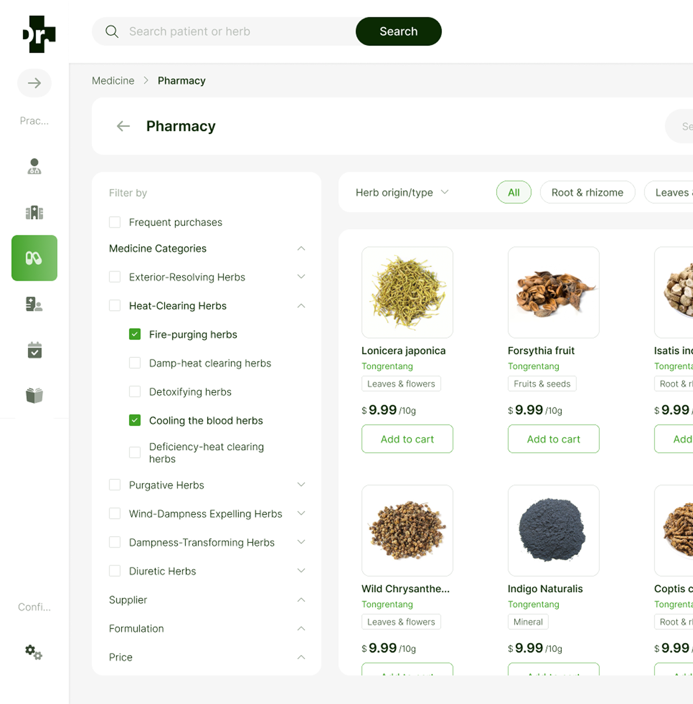Check Purgative Herbs checkbox
Image resolution: width=693 pixels, height=704 pixels.
[x=115, y=485]
